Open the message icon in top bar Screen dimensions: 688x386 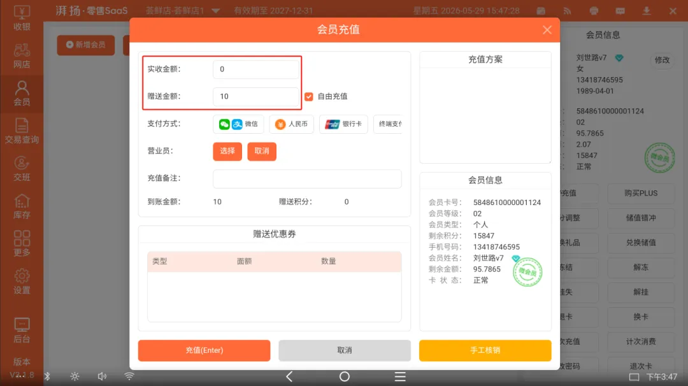(620, 11)
